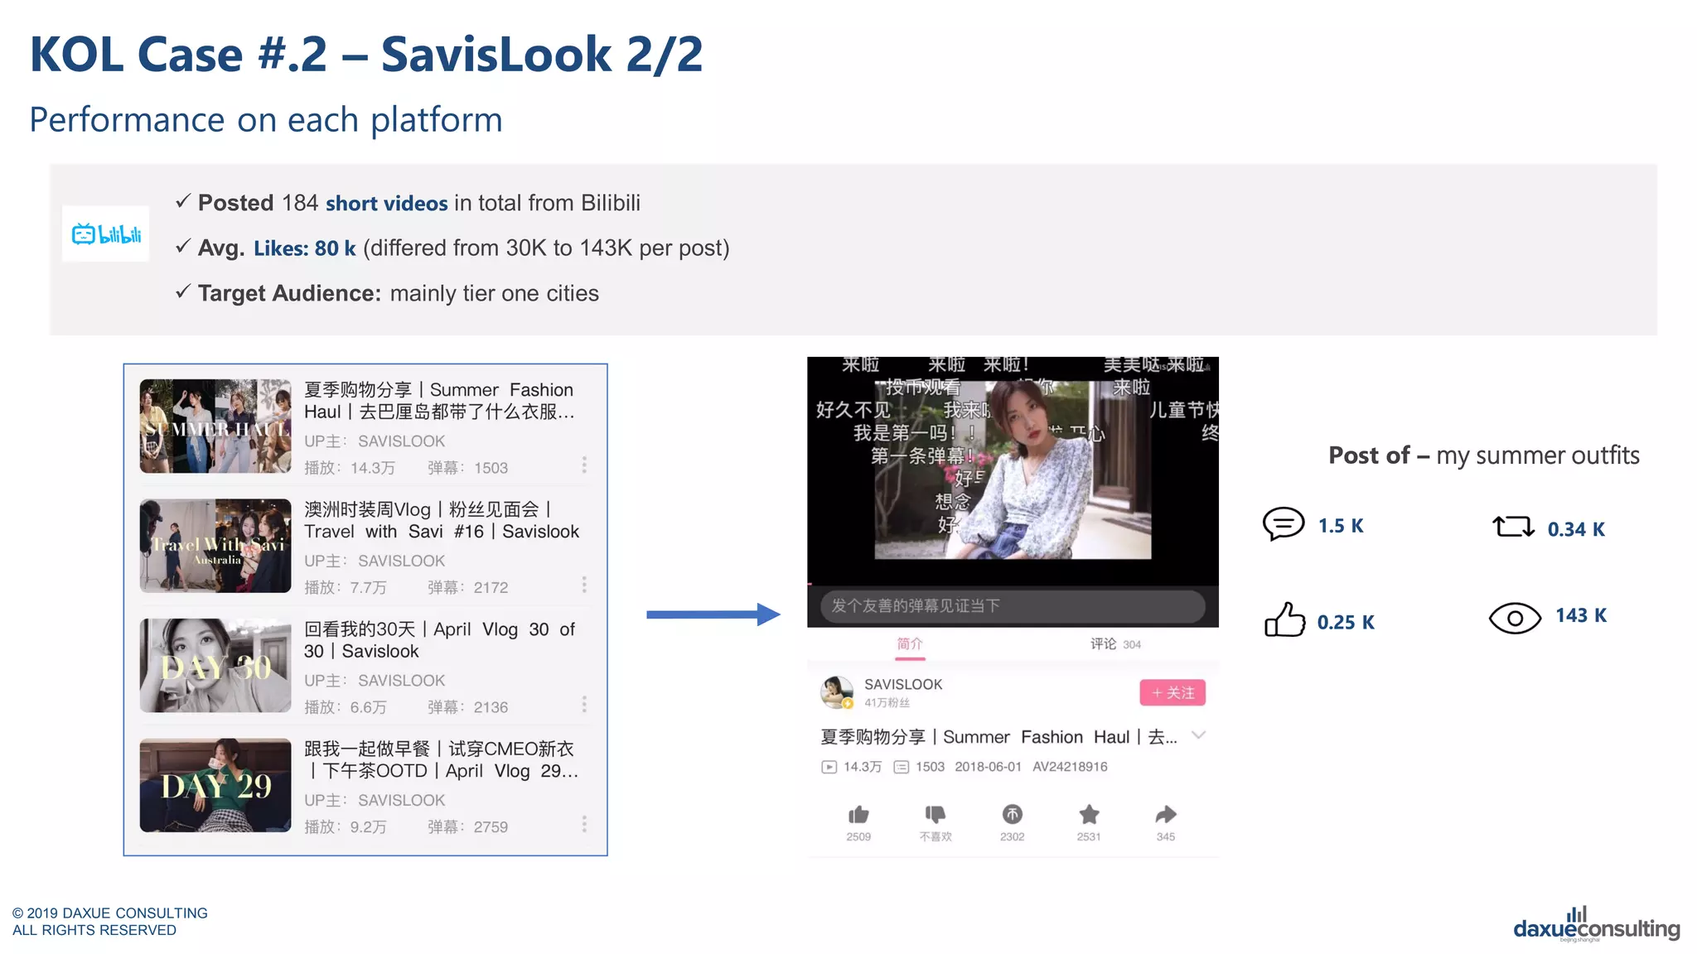
Task: Open the SAVISLOOK profile avatar
Action: pos(837,692)
